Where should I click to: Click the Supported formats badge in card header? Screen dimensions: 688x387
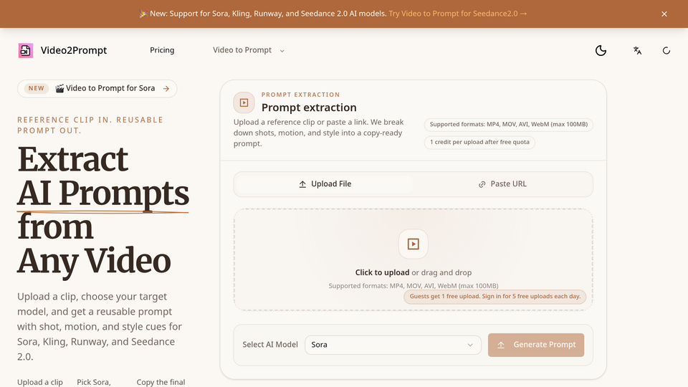pyautogui.click(x=509, y=125)
